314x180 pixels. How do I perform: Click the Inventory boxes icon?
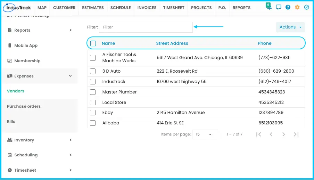pyautogui.click(x=10, y=140)
